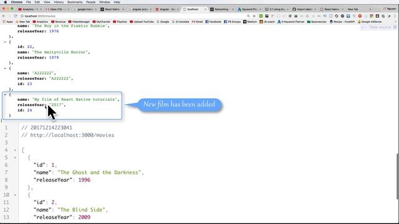Click the releaseYear value 1996
Screen dimensions: 399x224
(84, 180)
